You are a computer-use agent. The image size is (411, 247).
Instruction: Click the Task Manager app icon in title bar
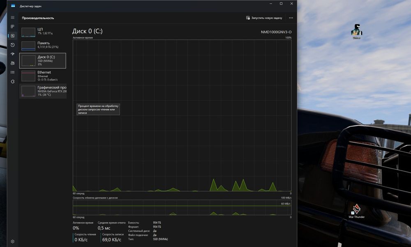(13, 6)
